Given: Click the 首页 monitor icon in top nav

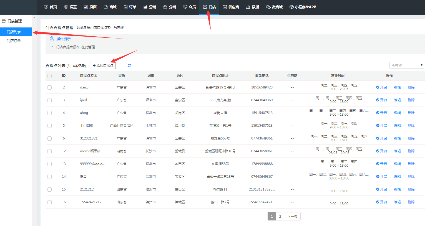Looking at the screenshot, I should point(46,7).
